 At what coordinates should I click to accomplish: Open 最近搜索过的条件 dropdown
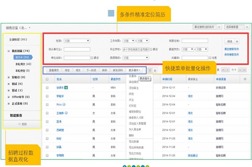click(x=207, y=27)
